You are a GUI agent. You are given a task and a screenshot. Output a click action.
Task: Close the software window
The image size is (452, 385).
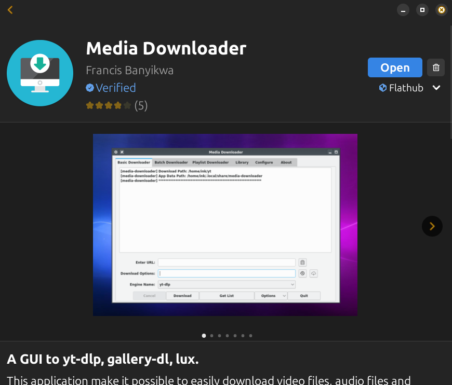tap(441, 10)
